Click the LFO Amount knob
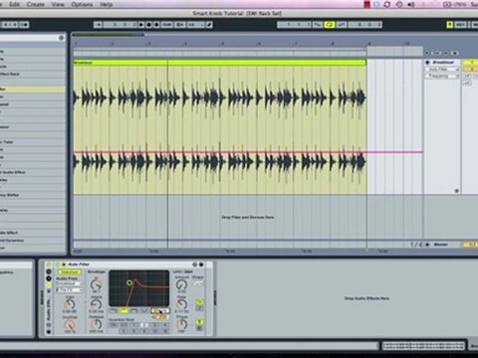Viewport: 478px width, 358px height. pos(181,284)
